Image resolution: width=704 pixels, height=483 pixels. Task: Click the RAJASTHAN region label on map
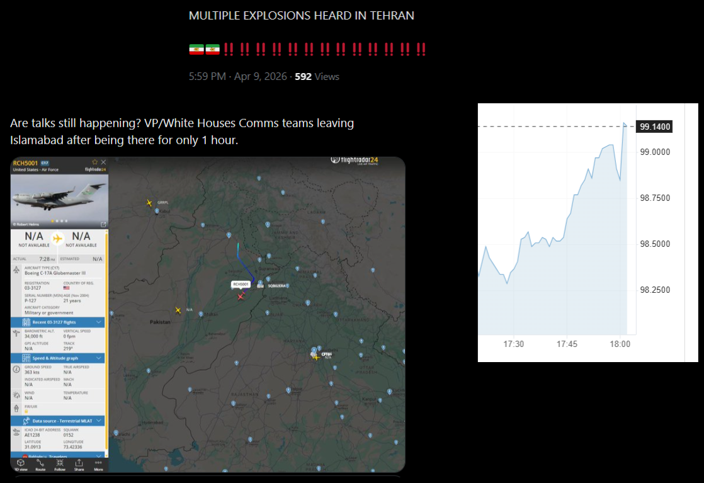(x=245, y=395)
